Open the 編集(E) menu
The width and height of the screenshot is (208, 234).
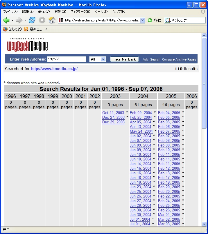[x=28, y=12]
